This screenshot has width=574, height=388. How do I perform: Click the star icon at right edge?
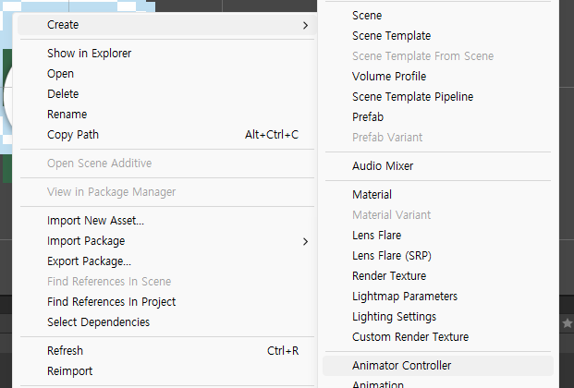pos(568,323)
